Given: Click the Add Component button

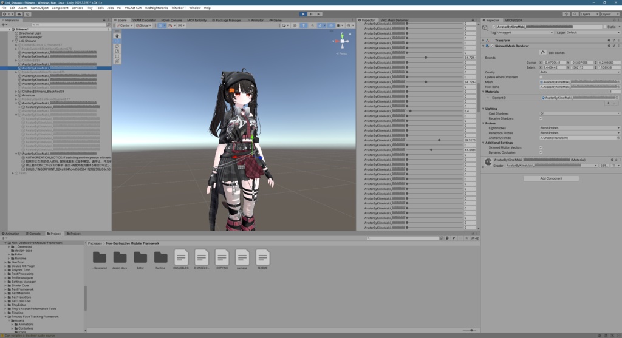Looking at the screenshot, I should point(551,178).
